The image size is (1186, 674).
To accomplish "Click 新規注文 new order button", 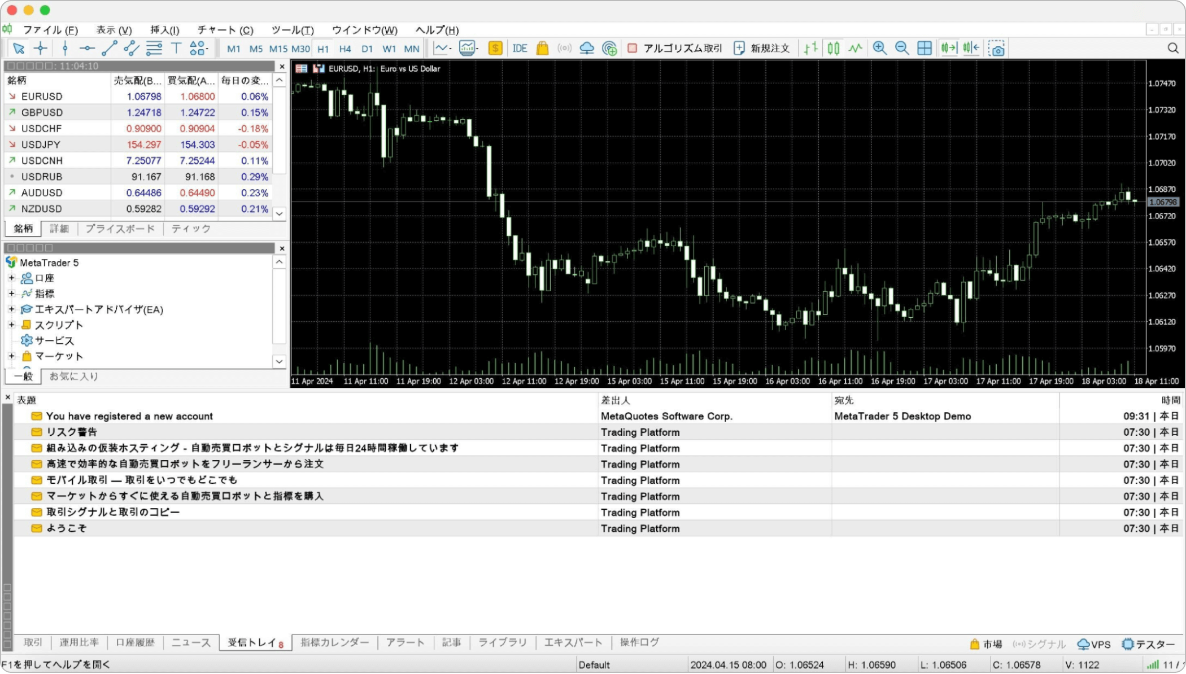I will point(761,49).
